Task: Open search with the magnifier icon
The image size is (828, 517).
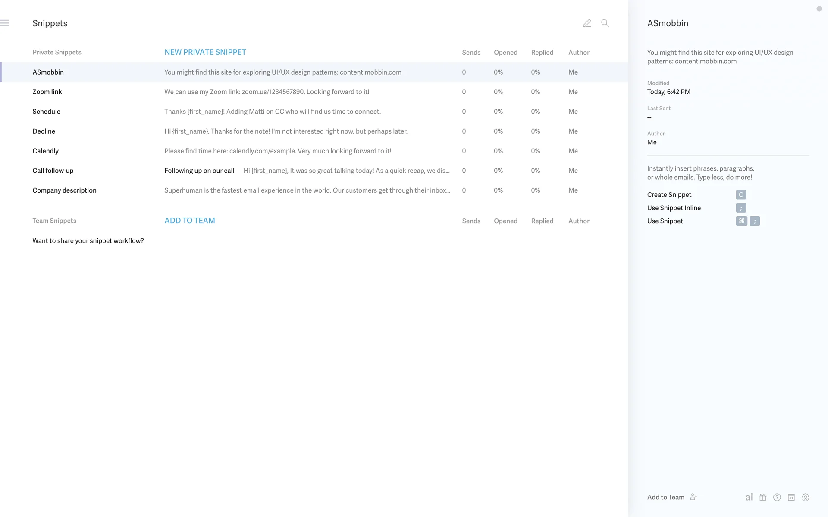Action: pyautogui.click(x=605, y=23)
